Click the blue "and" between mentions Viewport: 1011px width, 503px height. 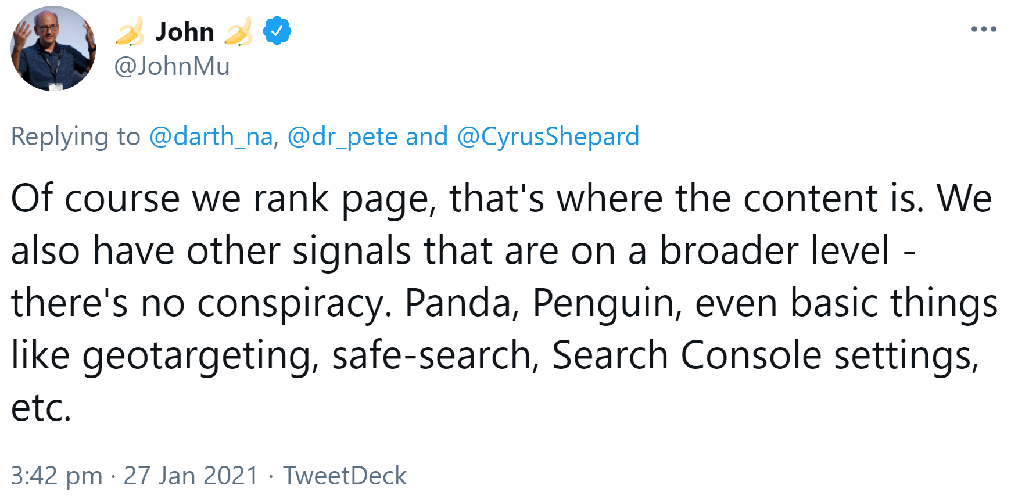coord(426,137)
